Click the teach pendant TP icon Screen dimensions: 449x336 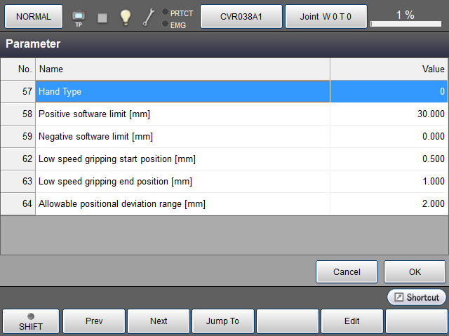pos(78,16)
